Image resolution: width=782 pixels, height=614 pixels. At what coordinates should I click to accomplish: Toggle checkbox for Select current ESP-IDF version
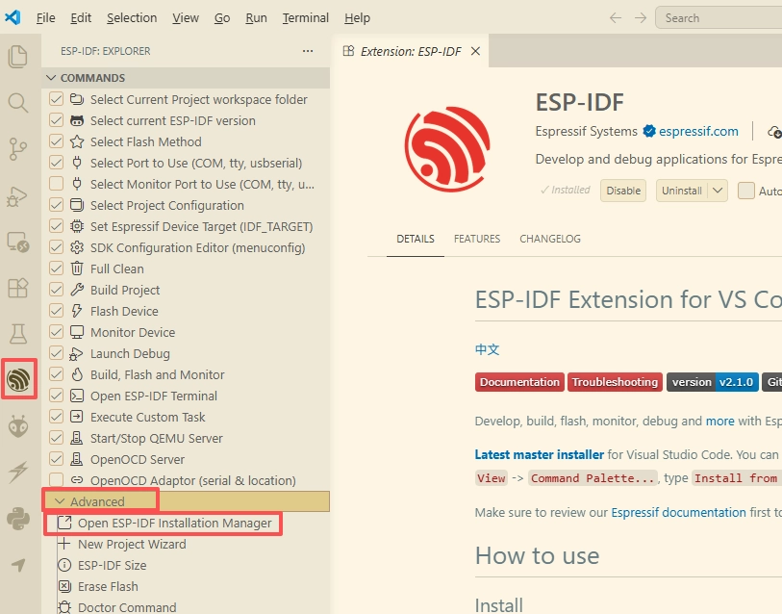(57, 120)
